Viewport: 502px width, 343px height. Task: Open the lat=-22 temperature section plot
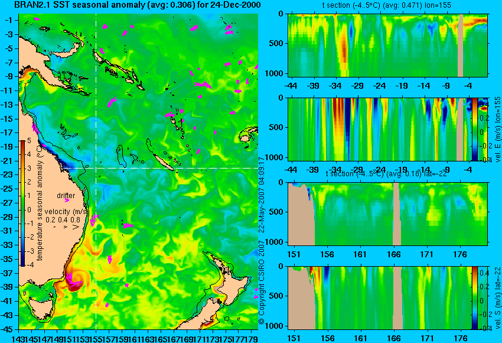[x=387, y=214]
